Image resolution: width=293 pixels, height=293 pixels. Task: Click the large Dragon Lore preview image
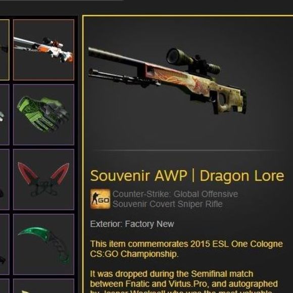167,81
